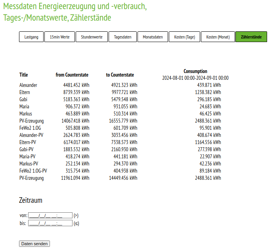Click value 931.055 kWh

tap(126, 107)
